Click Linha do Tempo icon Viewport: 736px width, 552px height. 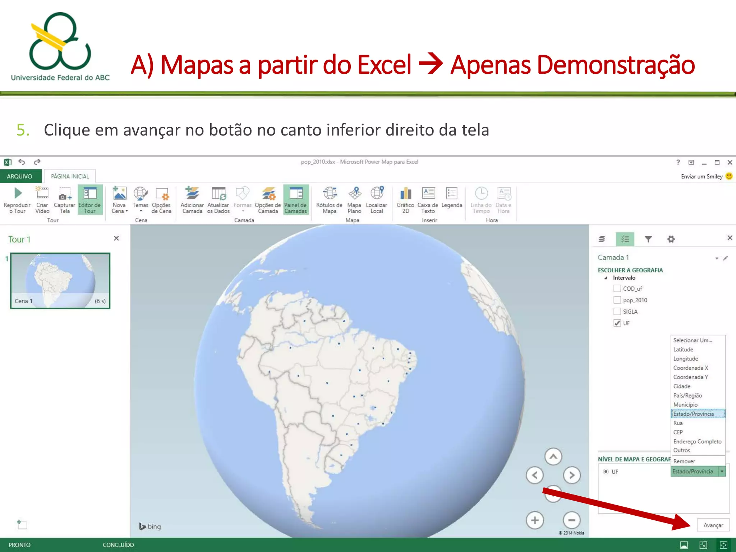481,193
